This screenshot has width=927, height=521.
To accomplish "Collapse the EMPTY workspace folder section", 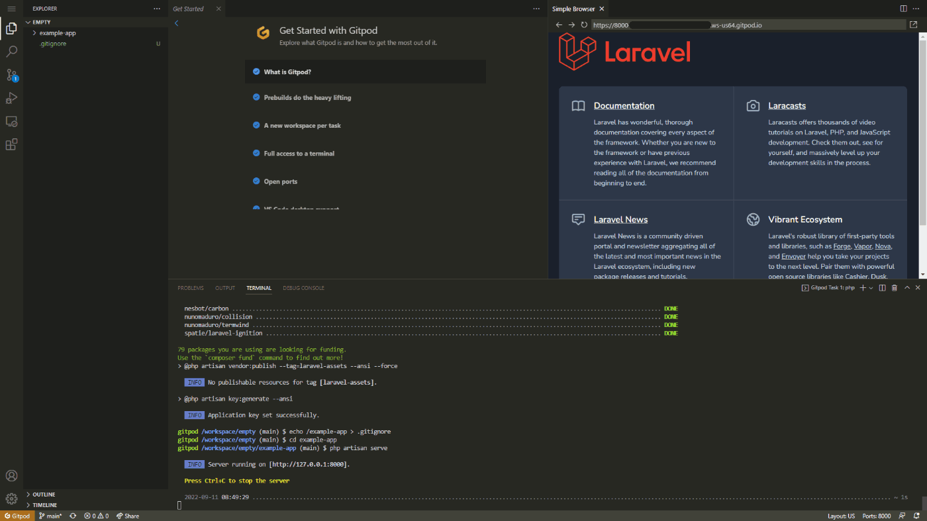I will 96,22.
